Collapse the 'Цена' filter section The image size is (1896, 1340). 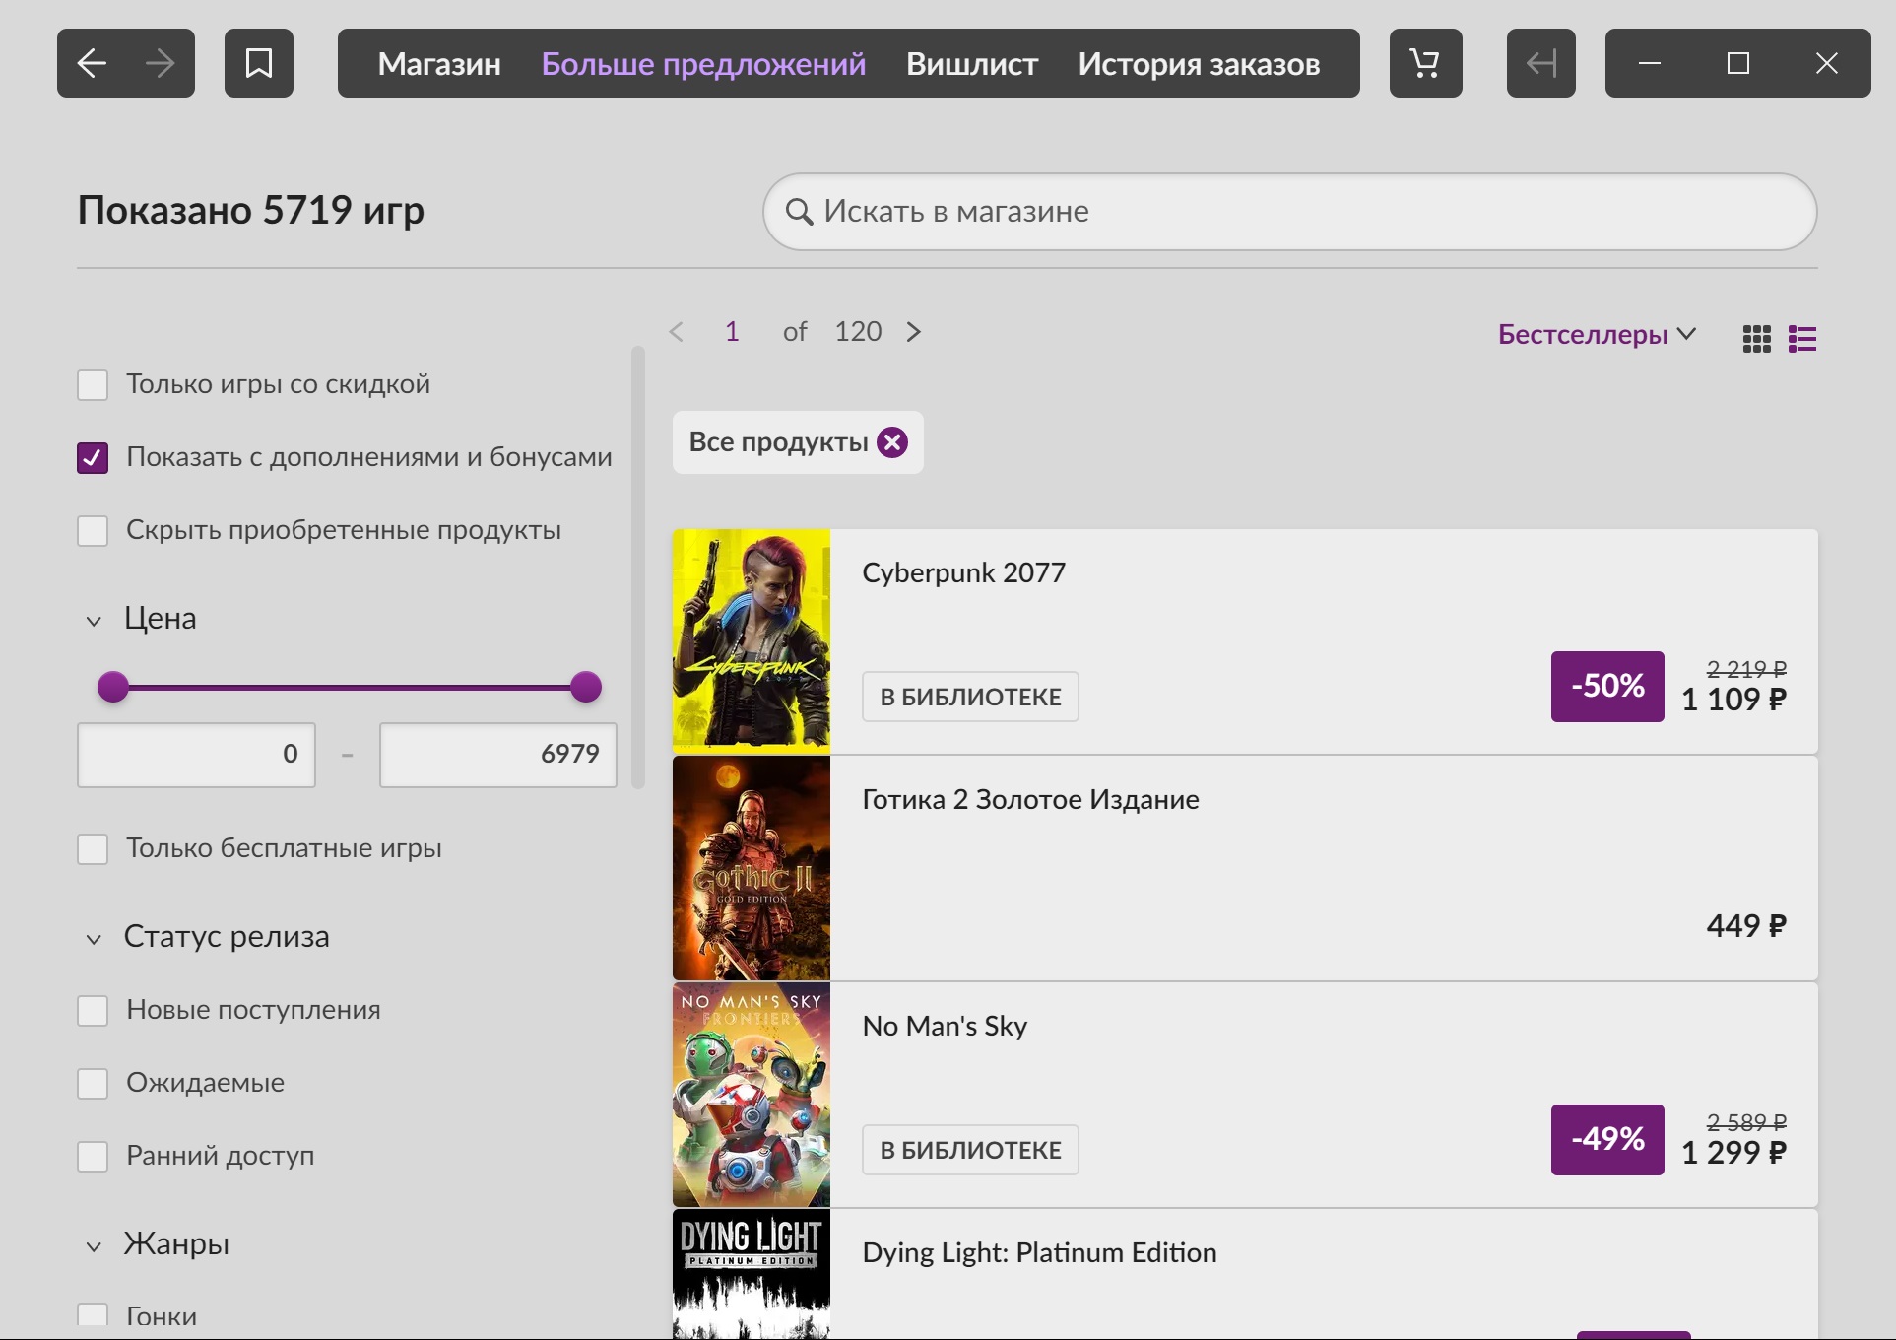point(94,621)
